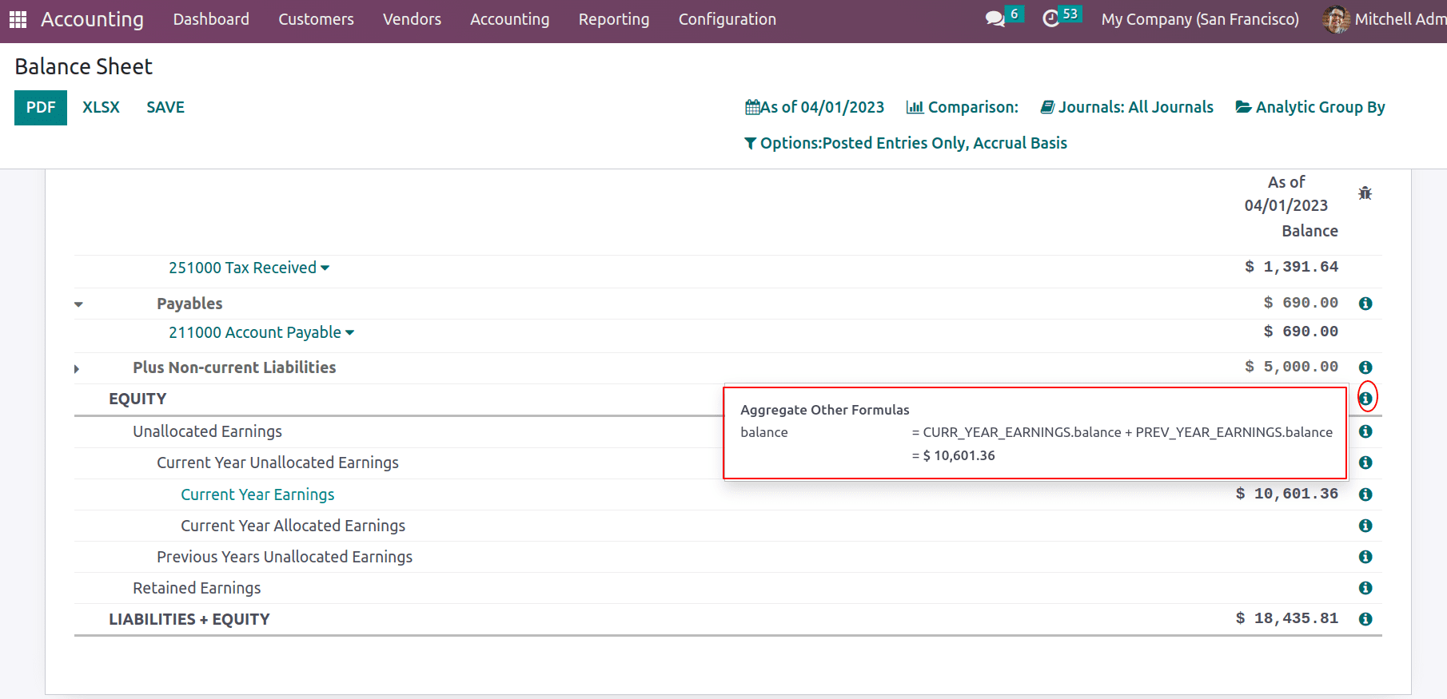Viewport: 1447px width, 699px height.
Task: Open the As of 04/01/2023 date filter
Action: [x=814, y=107]
